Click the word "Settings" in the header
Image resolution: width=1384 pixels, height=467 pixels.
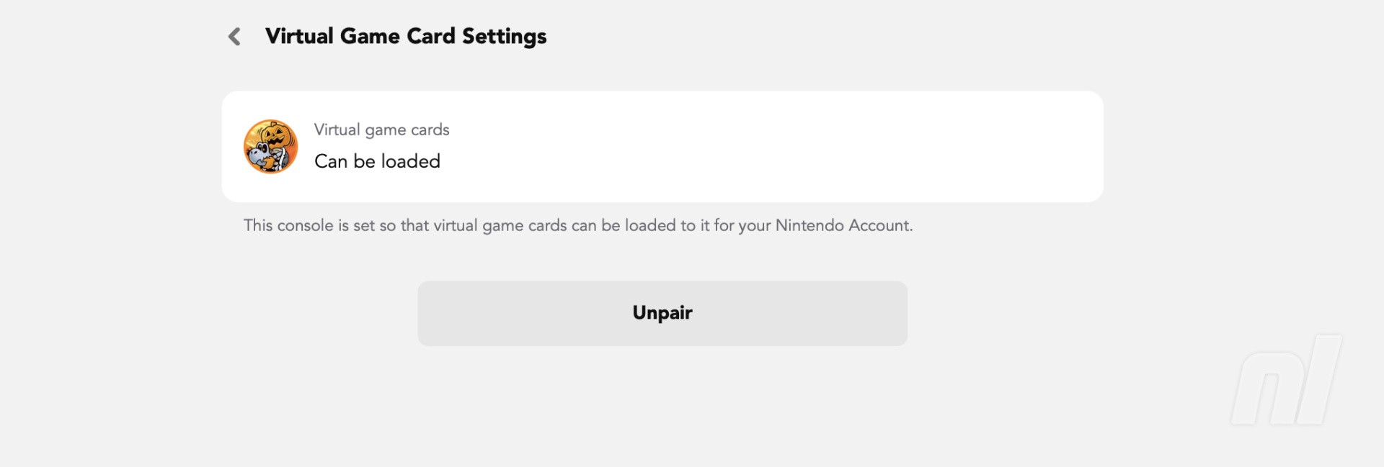504,36
